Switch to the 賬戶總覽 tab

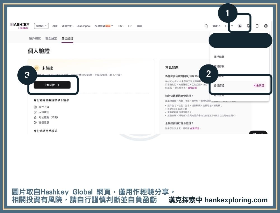pyautogui.click(x=35, y=38)
